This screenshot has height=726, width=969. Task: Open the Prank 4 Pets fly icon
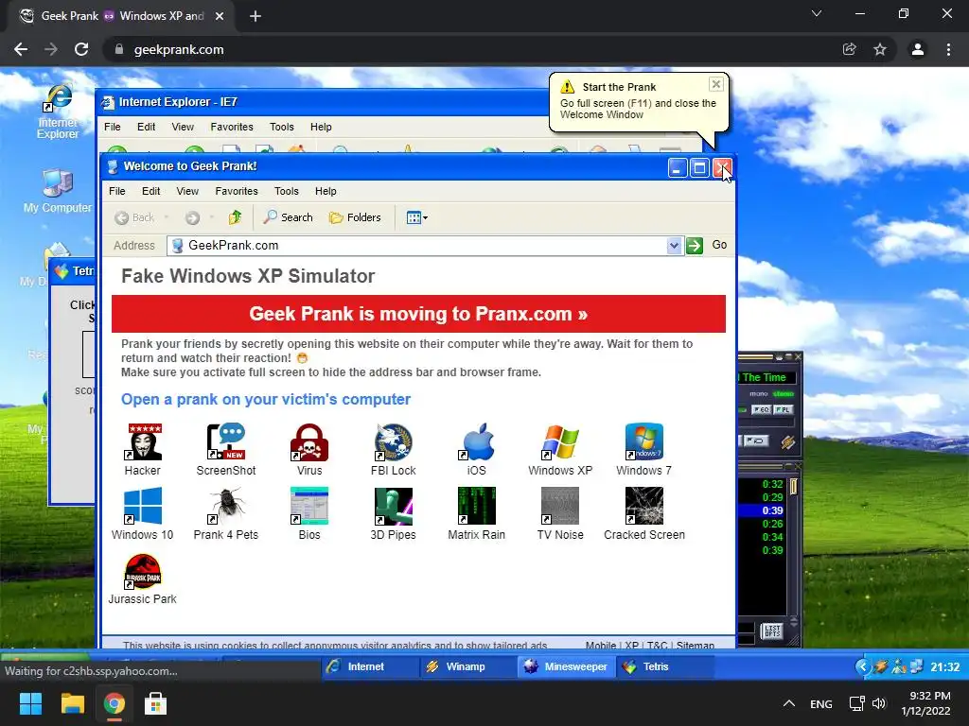pos(226,513)
